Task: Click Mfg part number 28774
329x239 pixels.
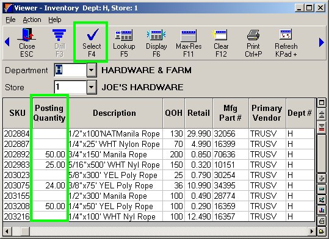Action: [225, 196]
